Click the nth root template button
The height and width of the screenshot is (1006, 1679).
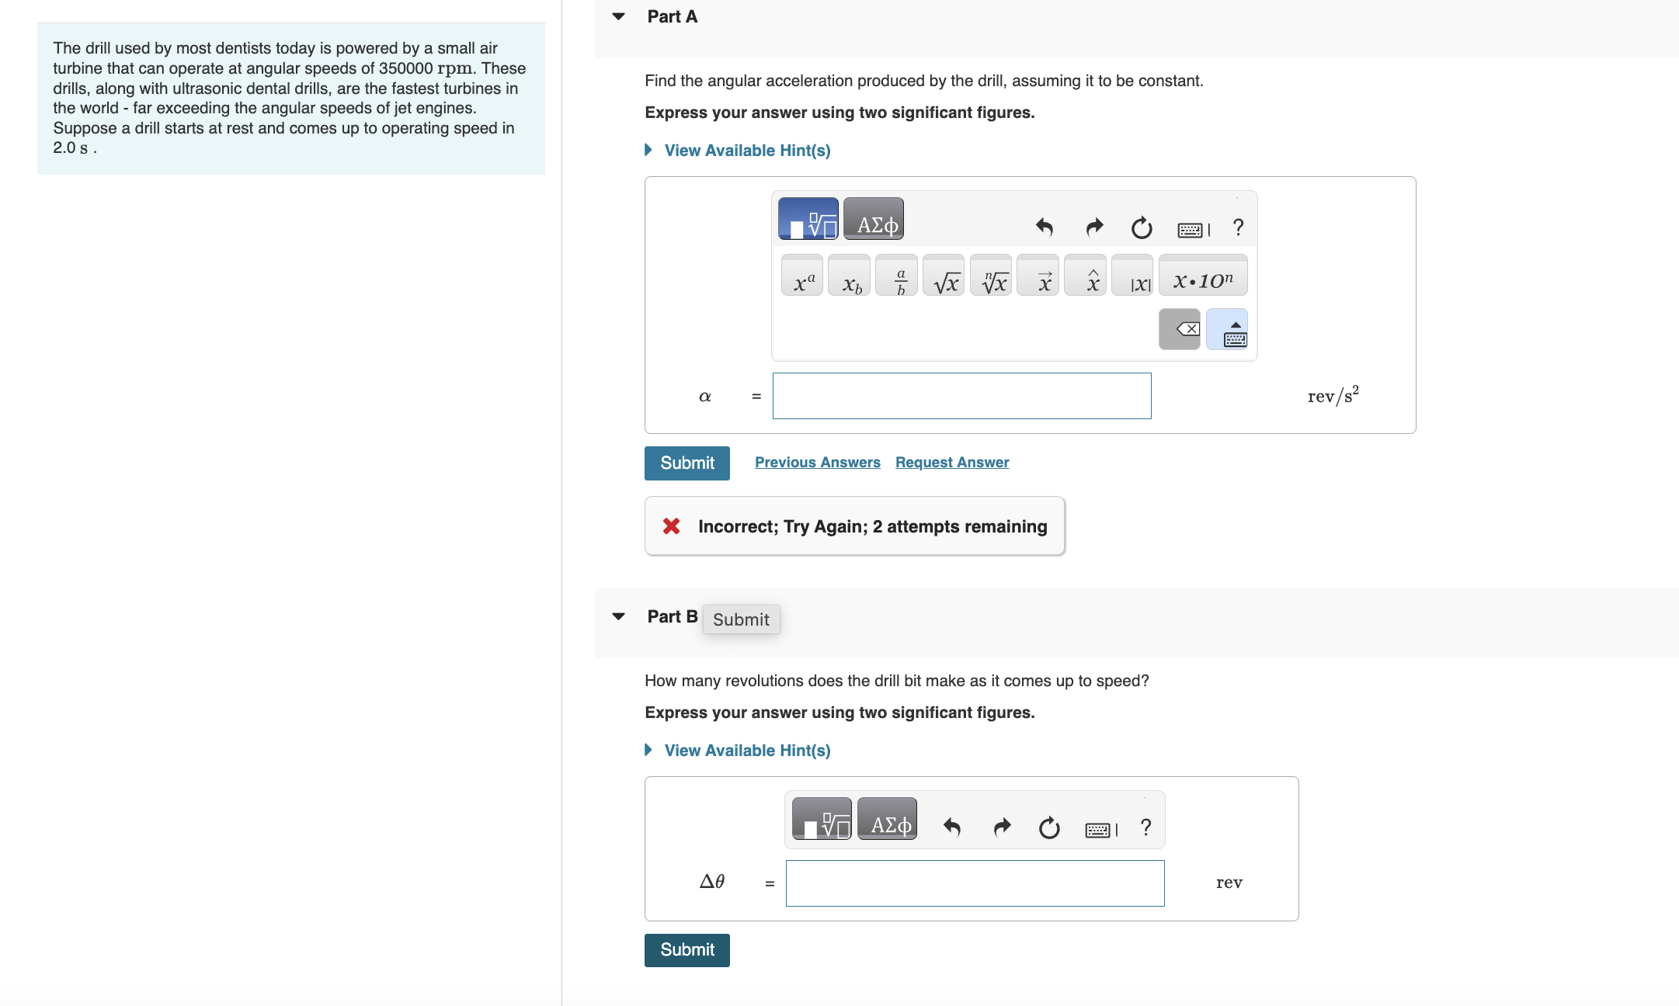pos(992,276)
